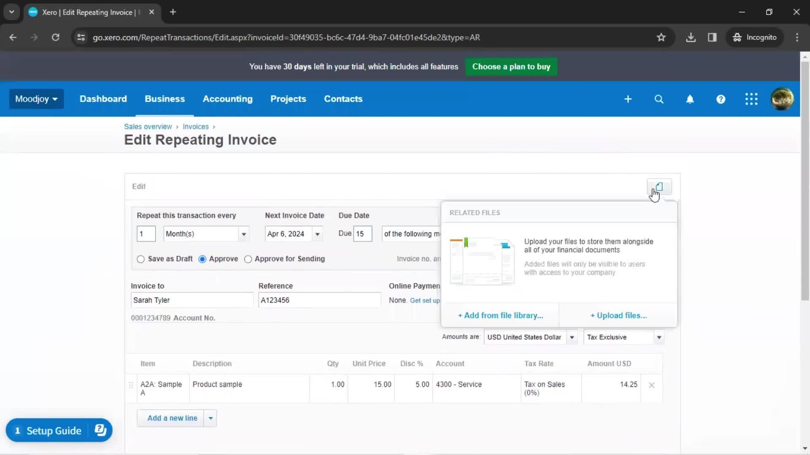810x455 pixels.
Task: Open tab search dropdown arrow
Action: click(x=12, y=12)
